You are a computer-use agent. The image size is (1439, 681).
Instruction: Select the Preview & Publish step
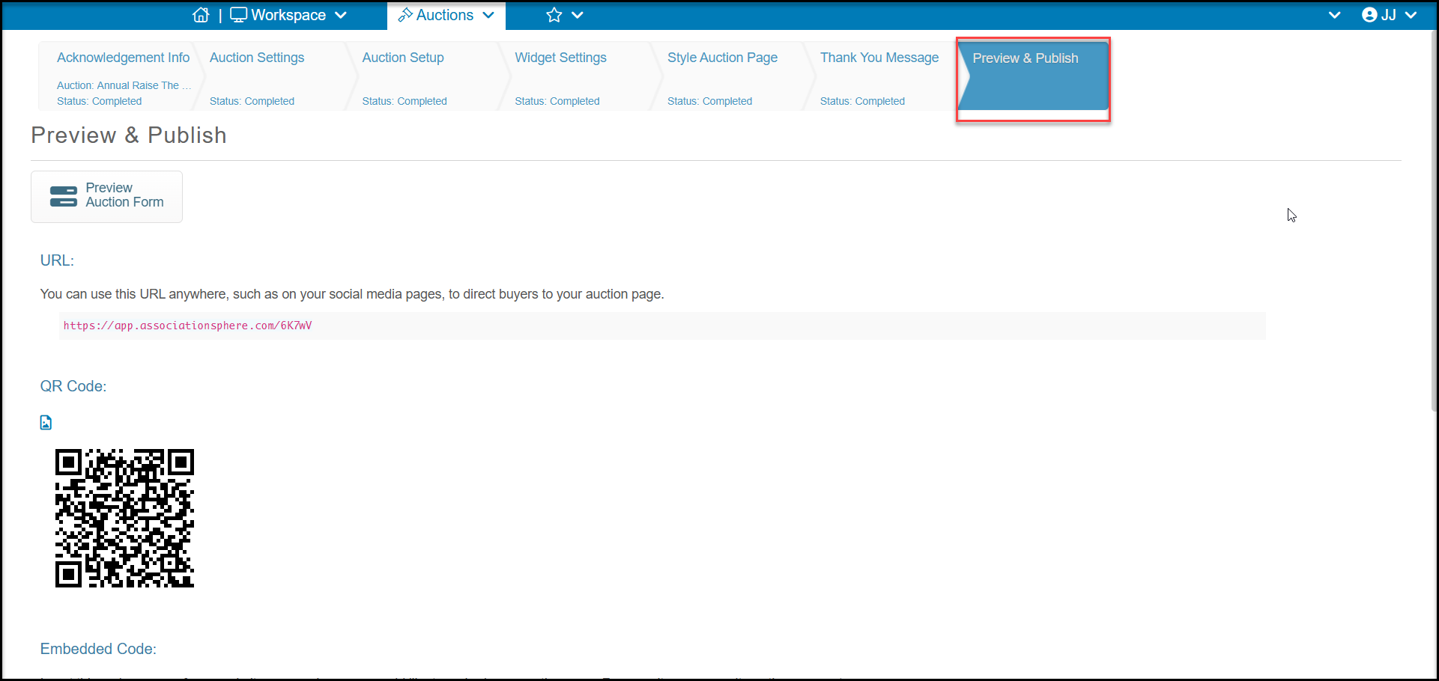pyautogui.click(x=1033, y=77)
